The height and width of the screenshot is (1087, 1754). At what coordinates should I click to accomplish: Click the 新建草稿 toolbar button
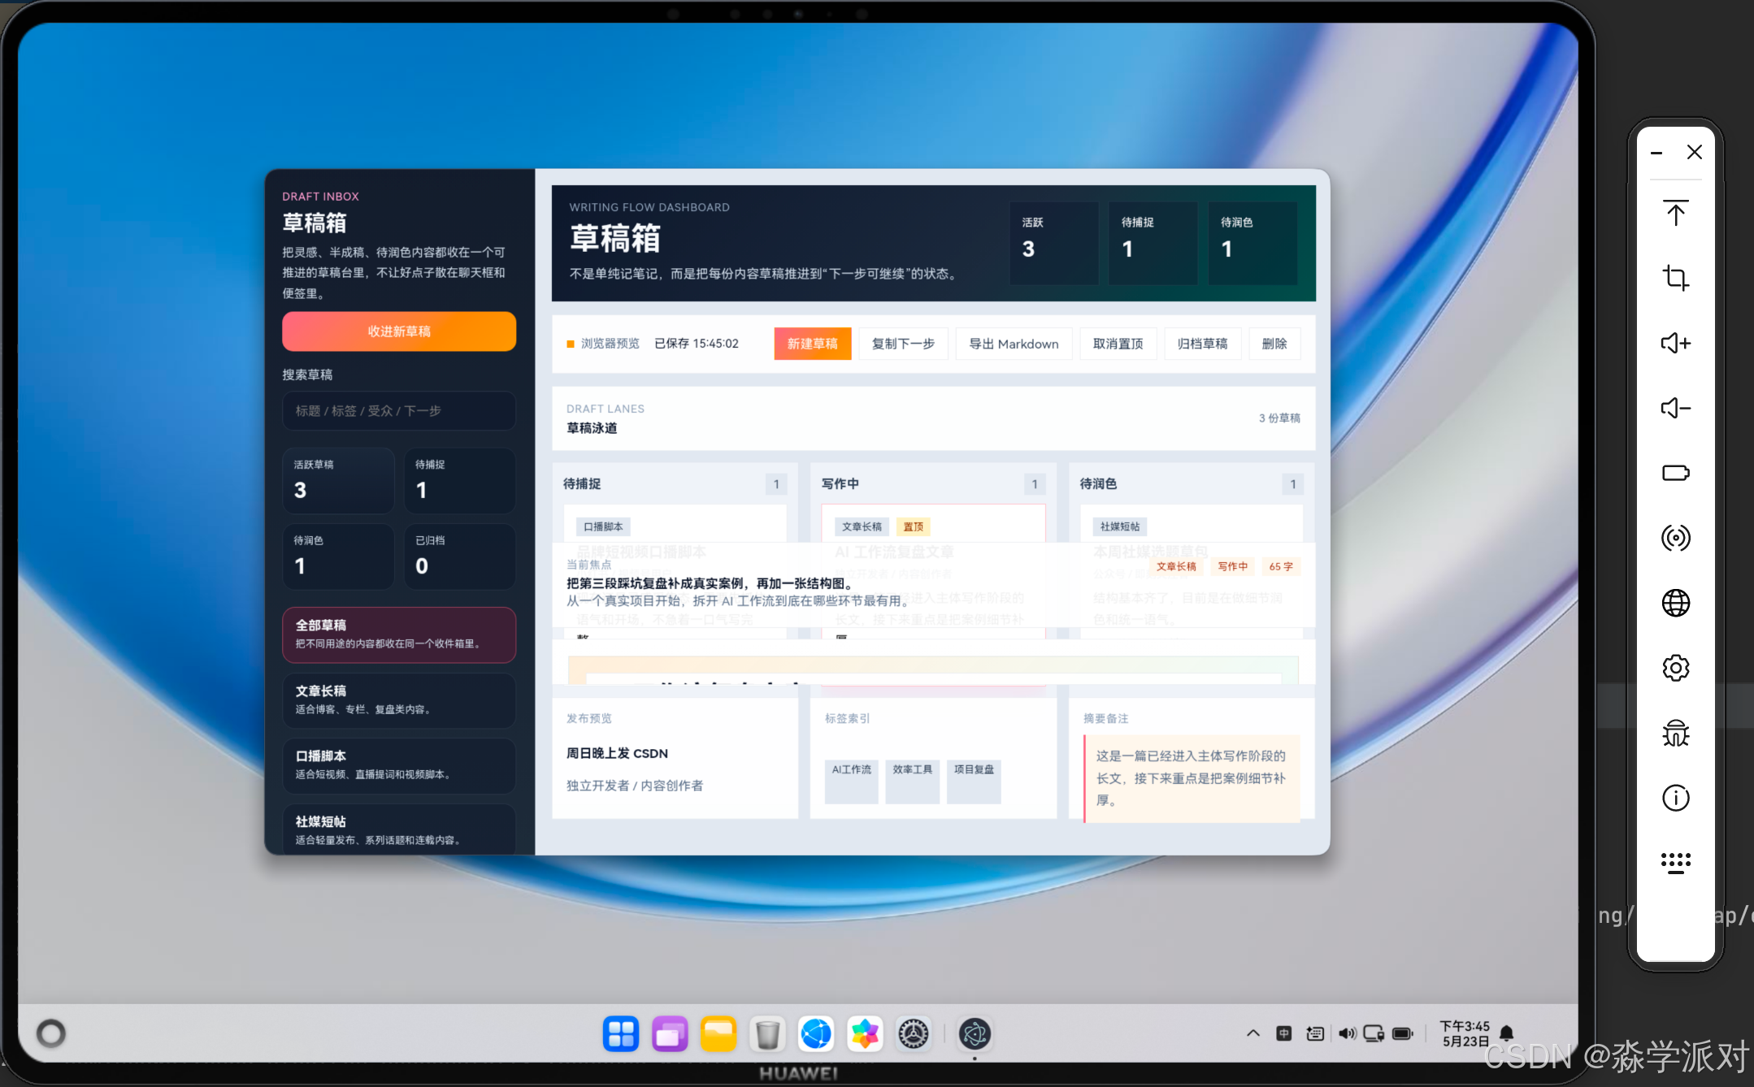click(x=812, y=344)
